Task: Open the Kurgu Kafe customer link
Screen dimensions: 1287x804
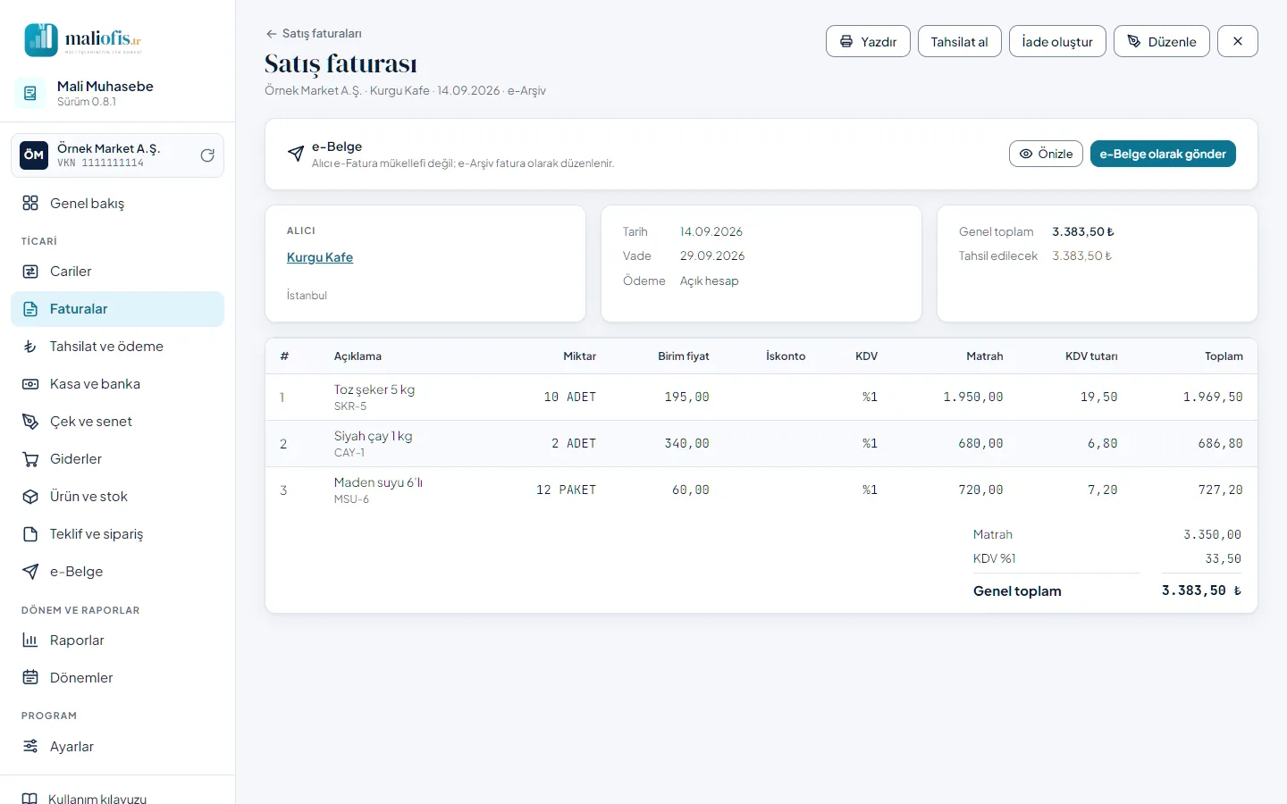Action: [x=320, y=257]
